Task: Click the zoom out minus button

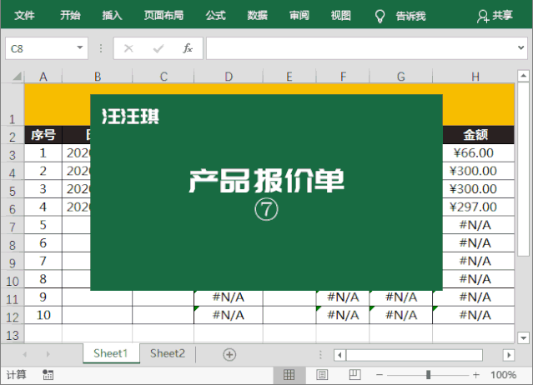Action: (x=380, y=375)
